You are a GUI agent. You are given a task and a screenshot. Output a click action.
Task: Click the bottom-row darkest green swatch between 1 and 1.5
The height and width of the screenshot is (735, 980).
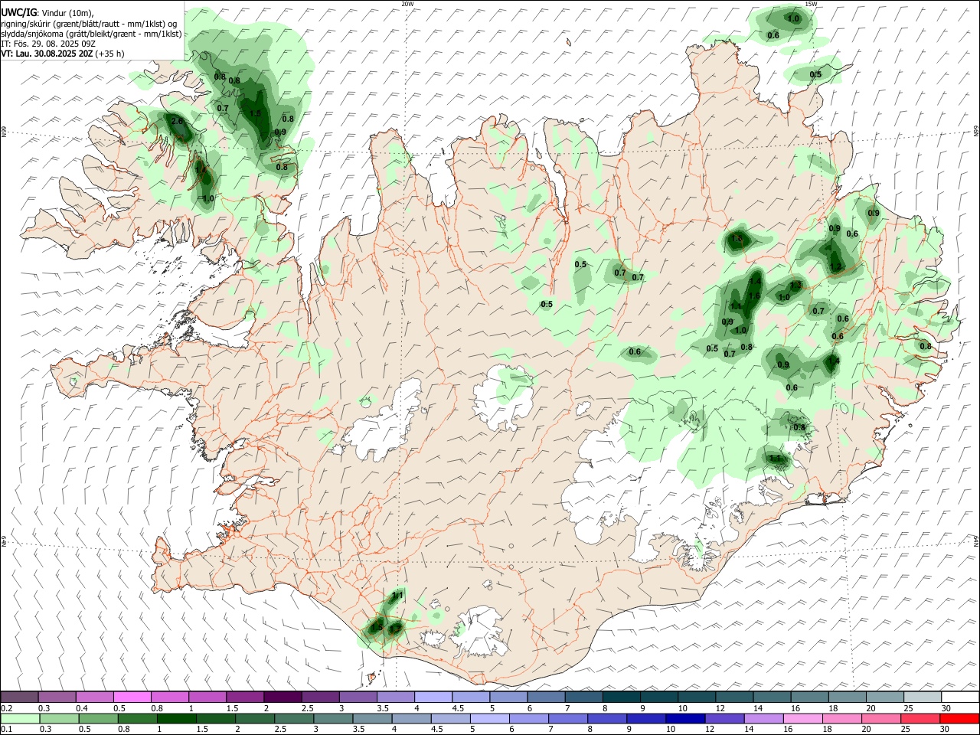(177, 719)
